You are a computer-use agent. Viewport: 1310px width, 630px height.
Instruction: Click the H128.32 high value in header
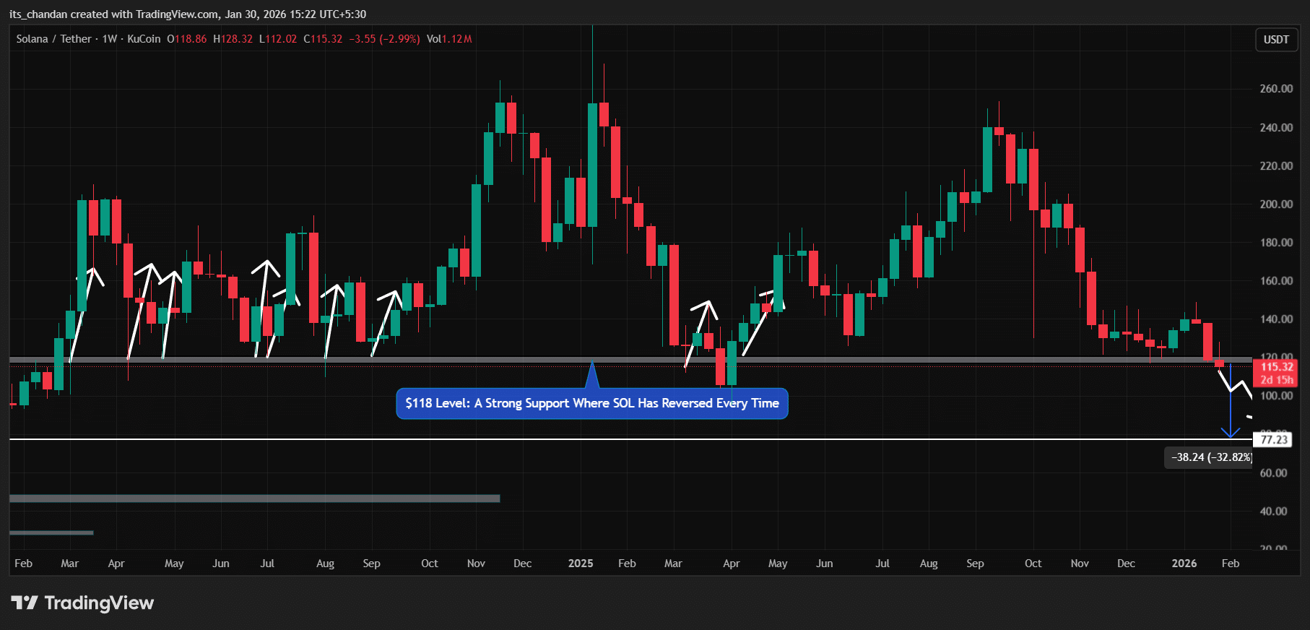click(233, 39)
